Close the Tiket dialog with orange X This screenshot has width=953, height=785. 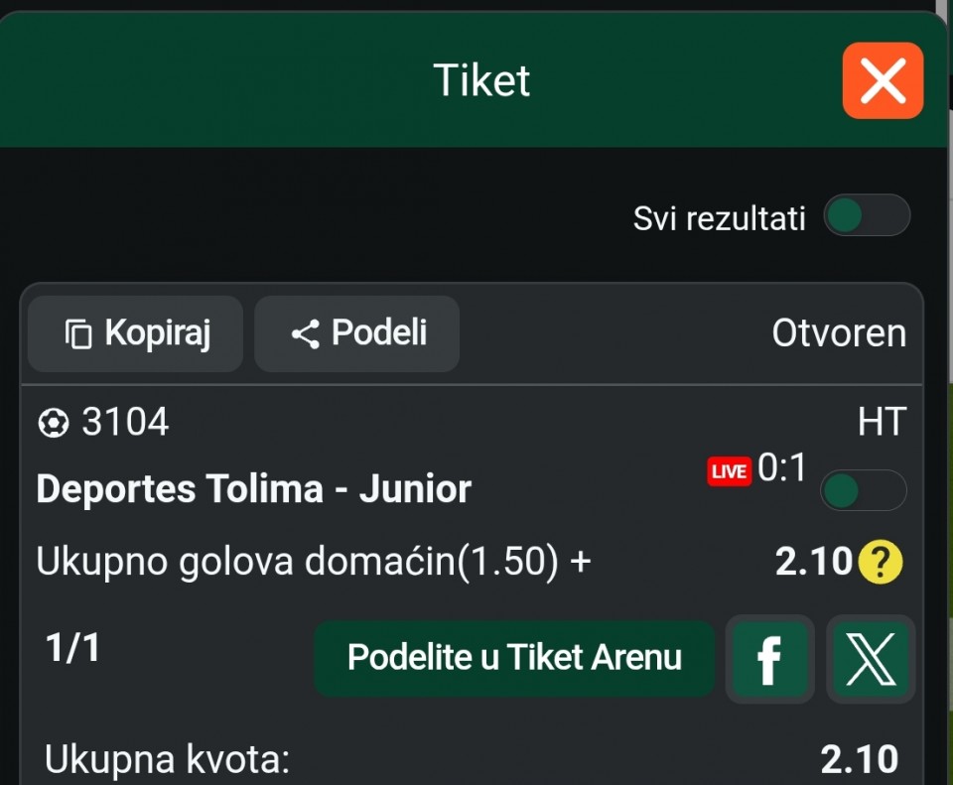[x=883, y=80]
